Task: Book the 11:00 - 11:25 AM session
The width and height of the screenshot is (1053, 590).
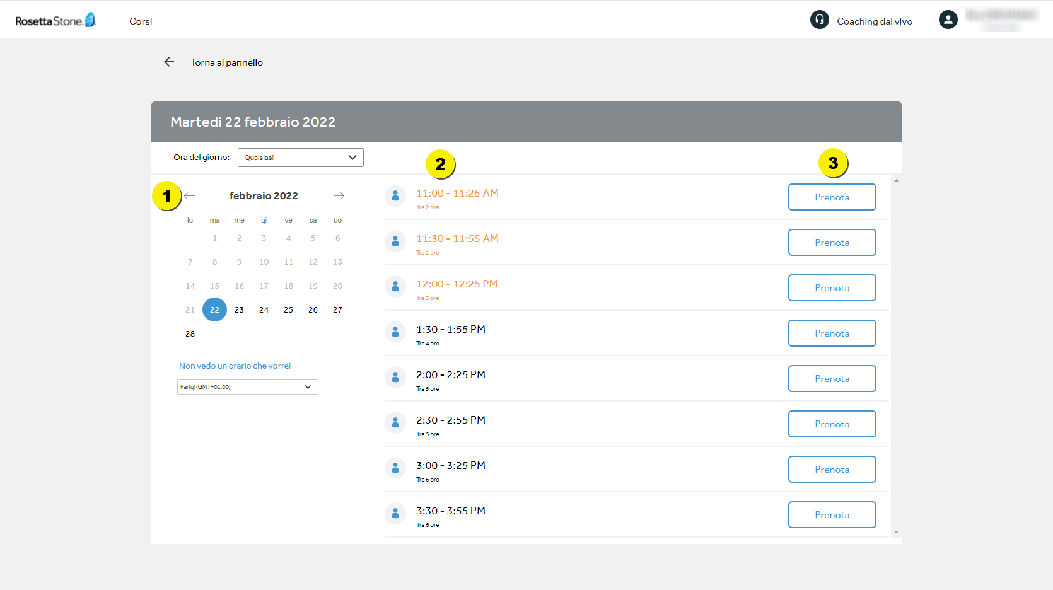Action: click(x=832, y=197)
